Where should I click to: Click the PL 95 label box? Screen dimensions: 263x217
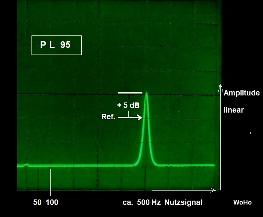pos(56,45)
